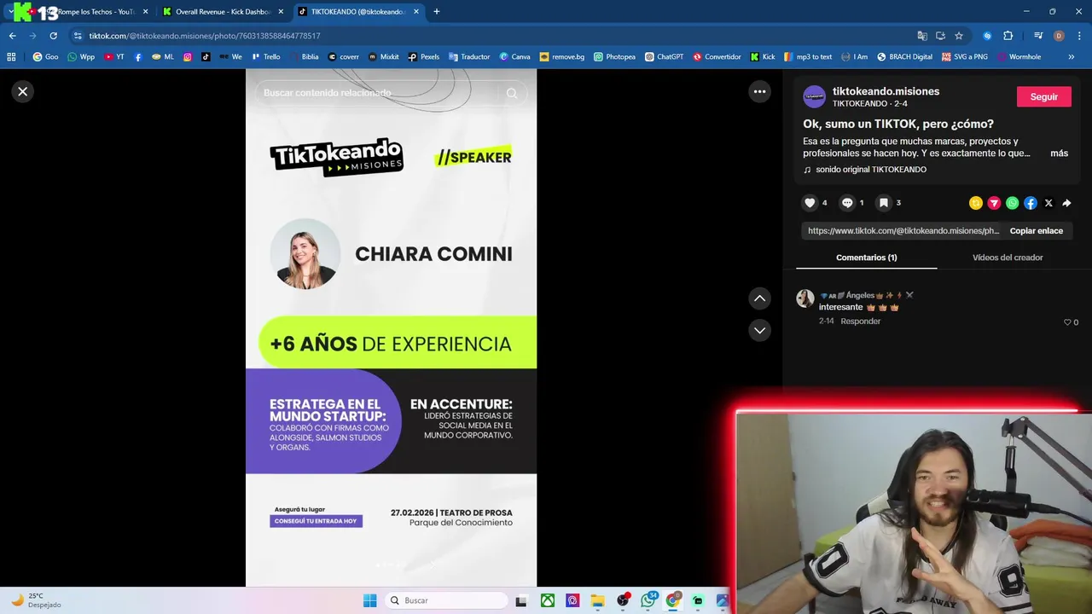Save post with bookmark icon

[884, 203]
